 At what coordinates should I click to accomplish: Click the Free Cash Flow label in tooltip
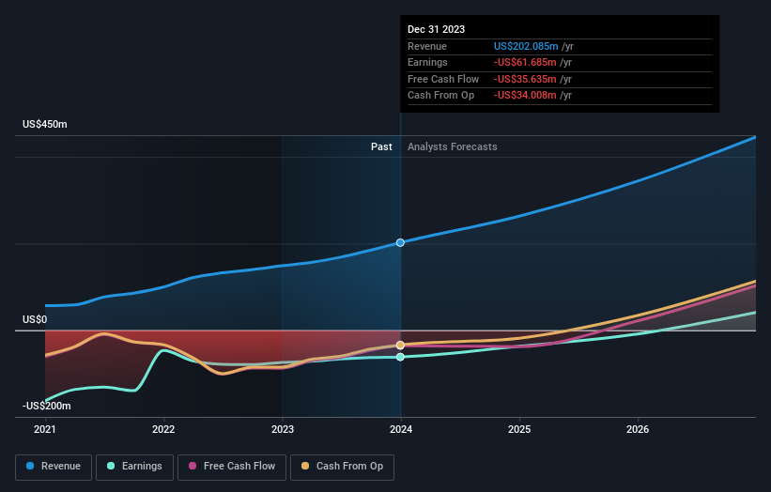443,79
